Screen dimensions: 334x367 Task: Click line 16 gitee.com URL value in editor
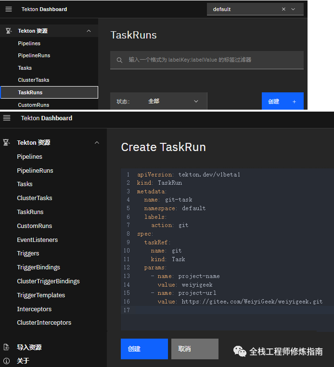(x=252, y=302)
